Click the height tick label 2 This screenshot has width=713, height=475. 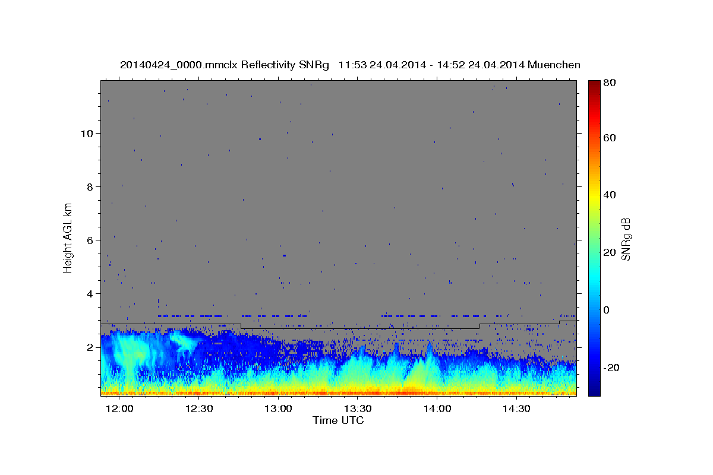tap(89, 347)
